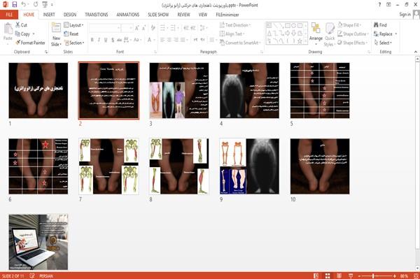Viewport: 420px width, 279px height.
Task: Open the Select dropdown in Editing group
Action: coord(383,43)
